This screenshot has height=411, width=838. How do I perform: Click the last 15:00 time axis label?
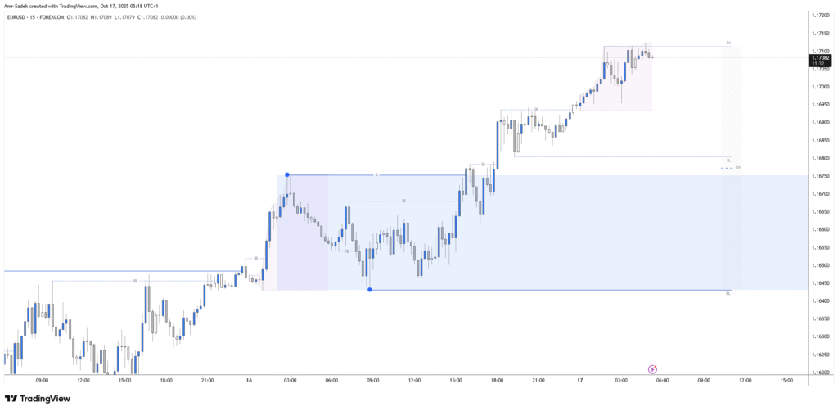786,381
